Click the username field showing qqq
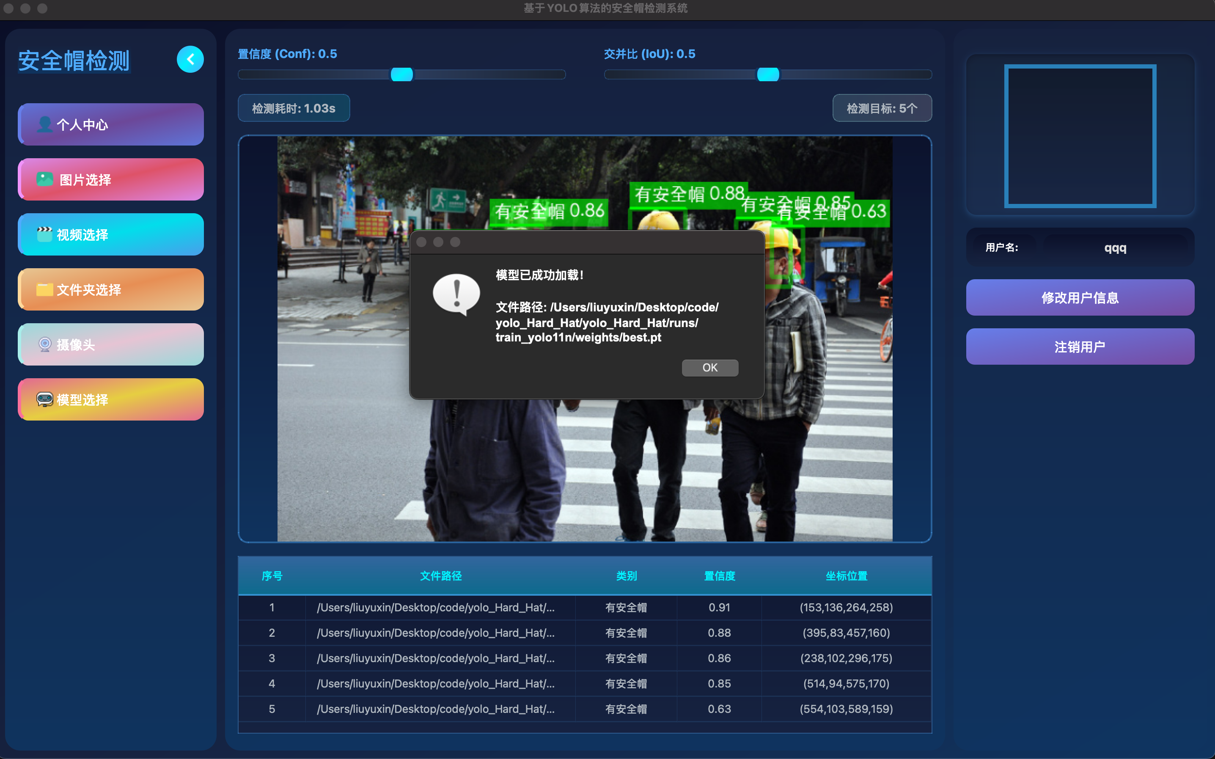Image resolution: width=1215 pixels, height=759 pixels. point(1115,247)
